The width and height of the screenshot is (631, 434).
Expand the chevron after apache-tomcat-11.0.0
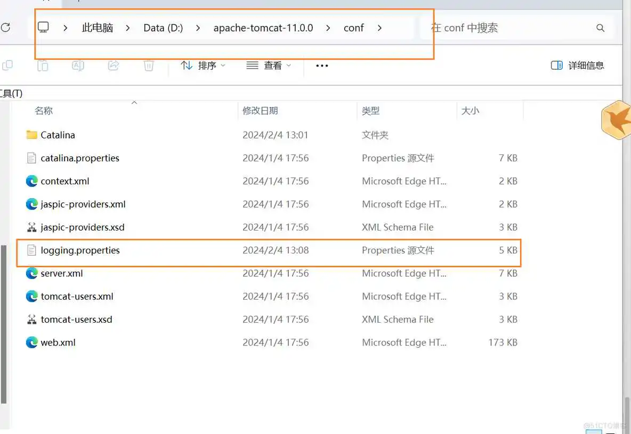(x=328, y=28)
